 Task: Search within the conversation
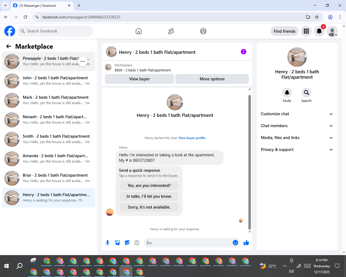307,93
